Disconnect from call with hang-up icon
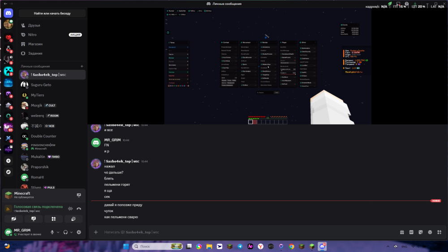Viewport: 448px width, 252px height. point(79,209)
